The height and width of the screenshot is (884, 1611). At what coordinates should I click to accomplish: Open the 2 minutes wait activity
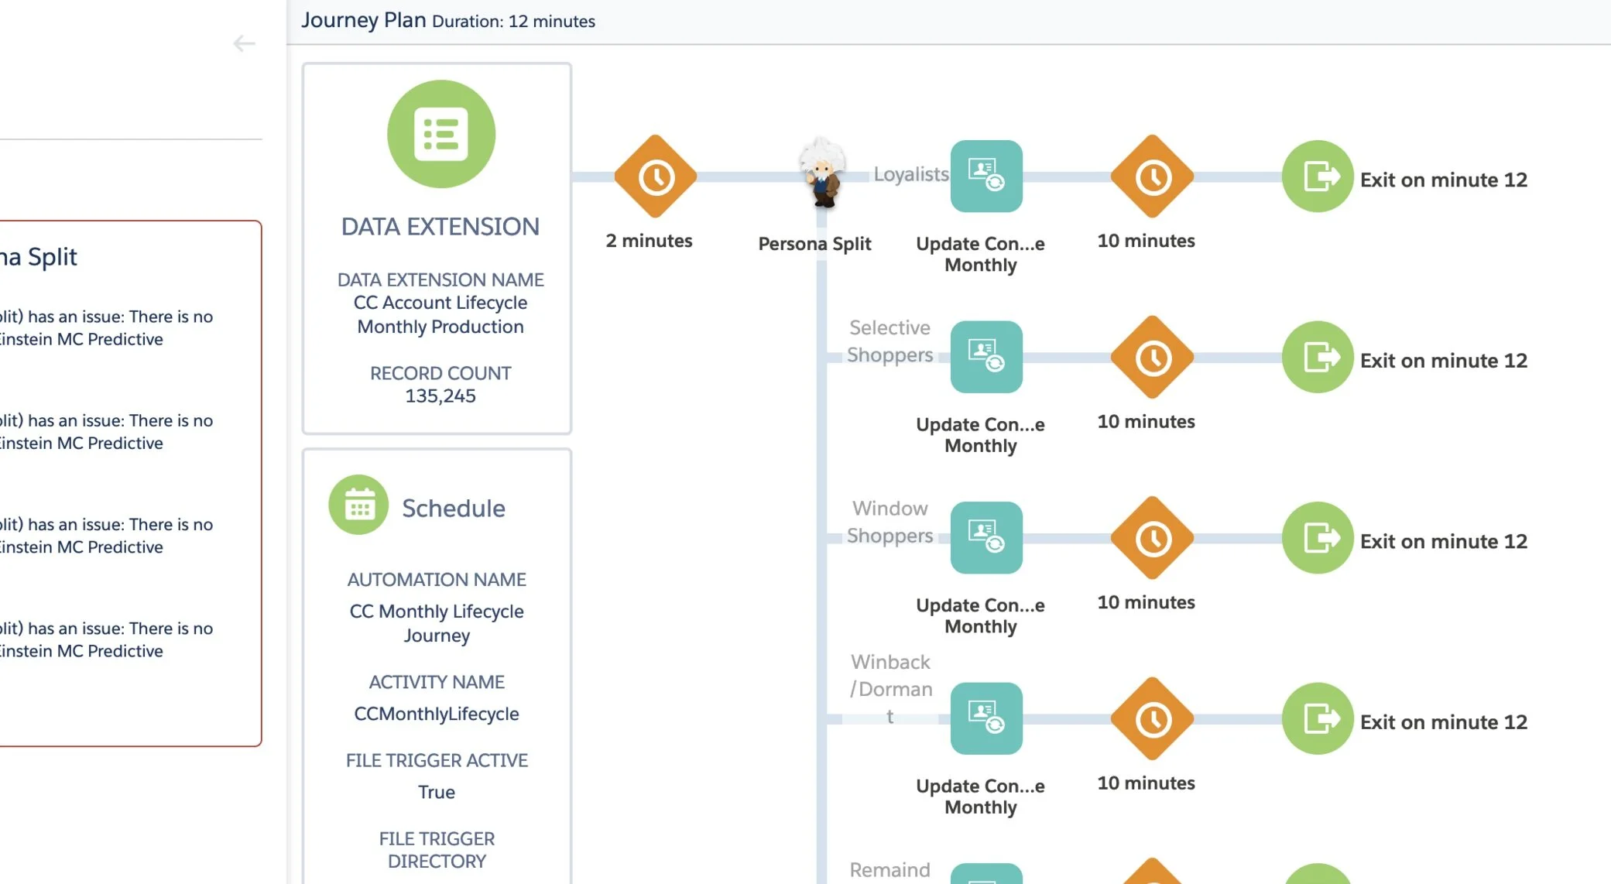655,177
